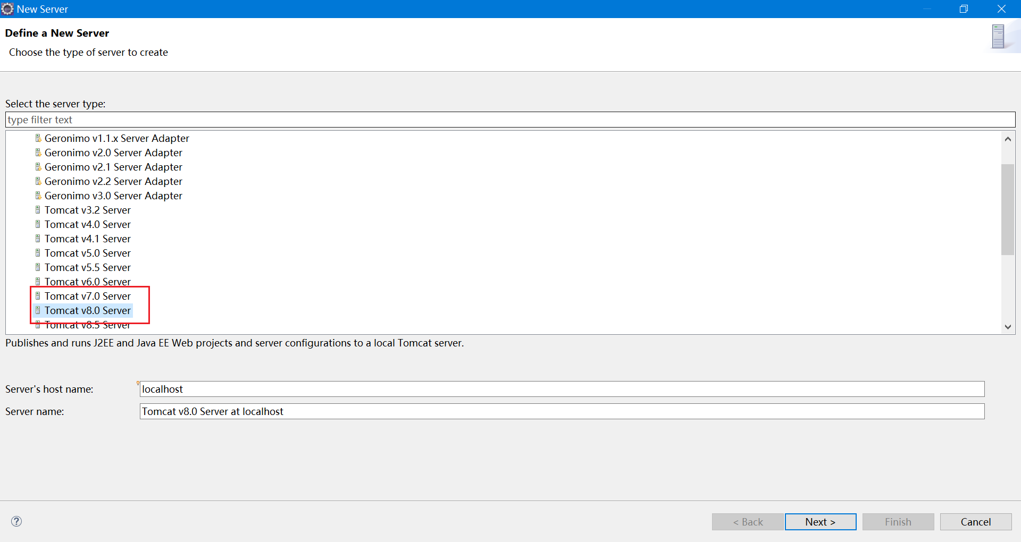The height and width of the screenshot is (542, 1021).
Task: Choose Tomcat v8.0 Server
Action: (x=87, y=310)
